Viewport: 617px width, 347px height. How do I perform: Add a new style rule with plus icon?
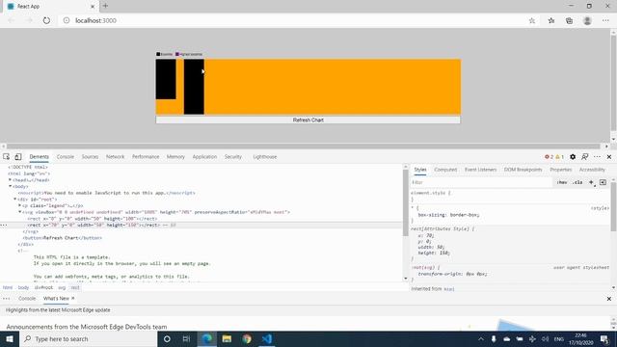coord(591,182)
